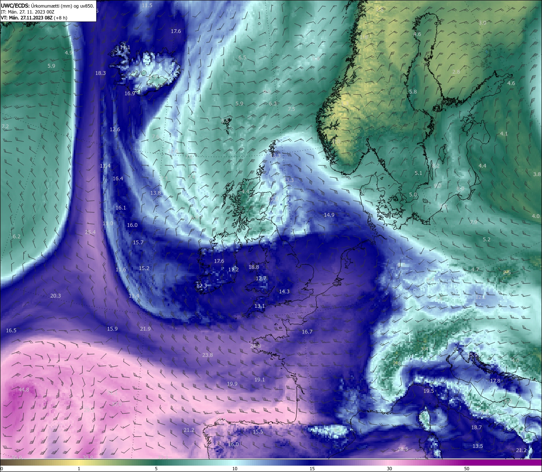Click the 13.1 value label
Screen dimensions: 542x472
[x=260, y=306]
